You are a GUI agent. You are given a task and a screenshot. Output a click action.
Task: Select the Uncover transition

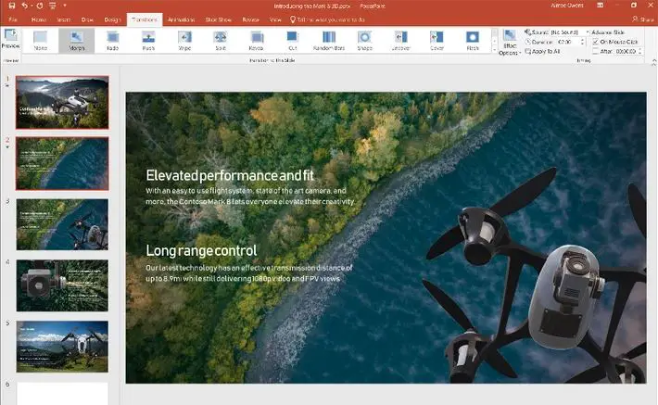tap(400, 41)
